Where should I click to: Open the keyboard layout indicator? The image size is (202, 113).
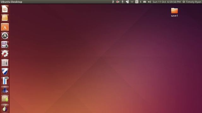(137, 2)
